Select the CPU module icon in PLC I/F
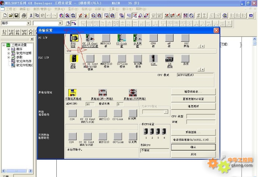This screenshot has width=258, height=177. tap(74, 59)
